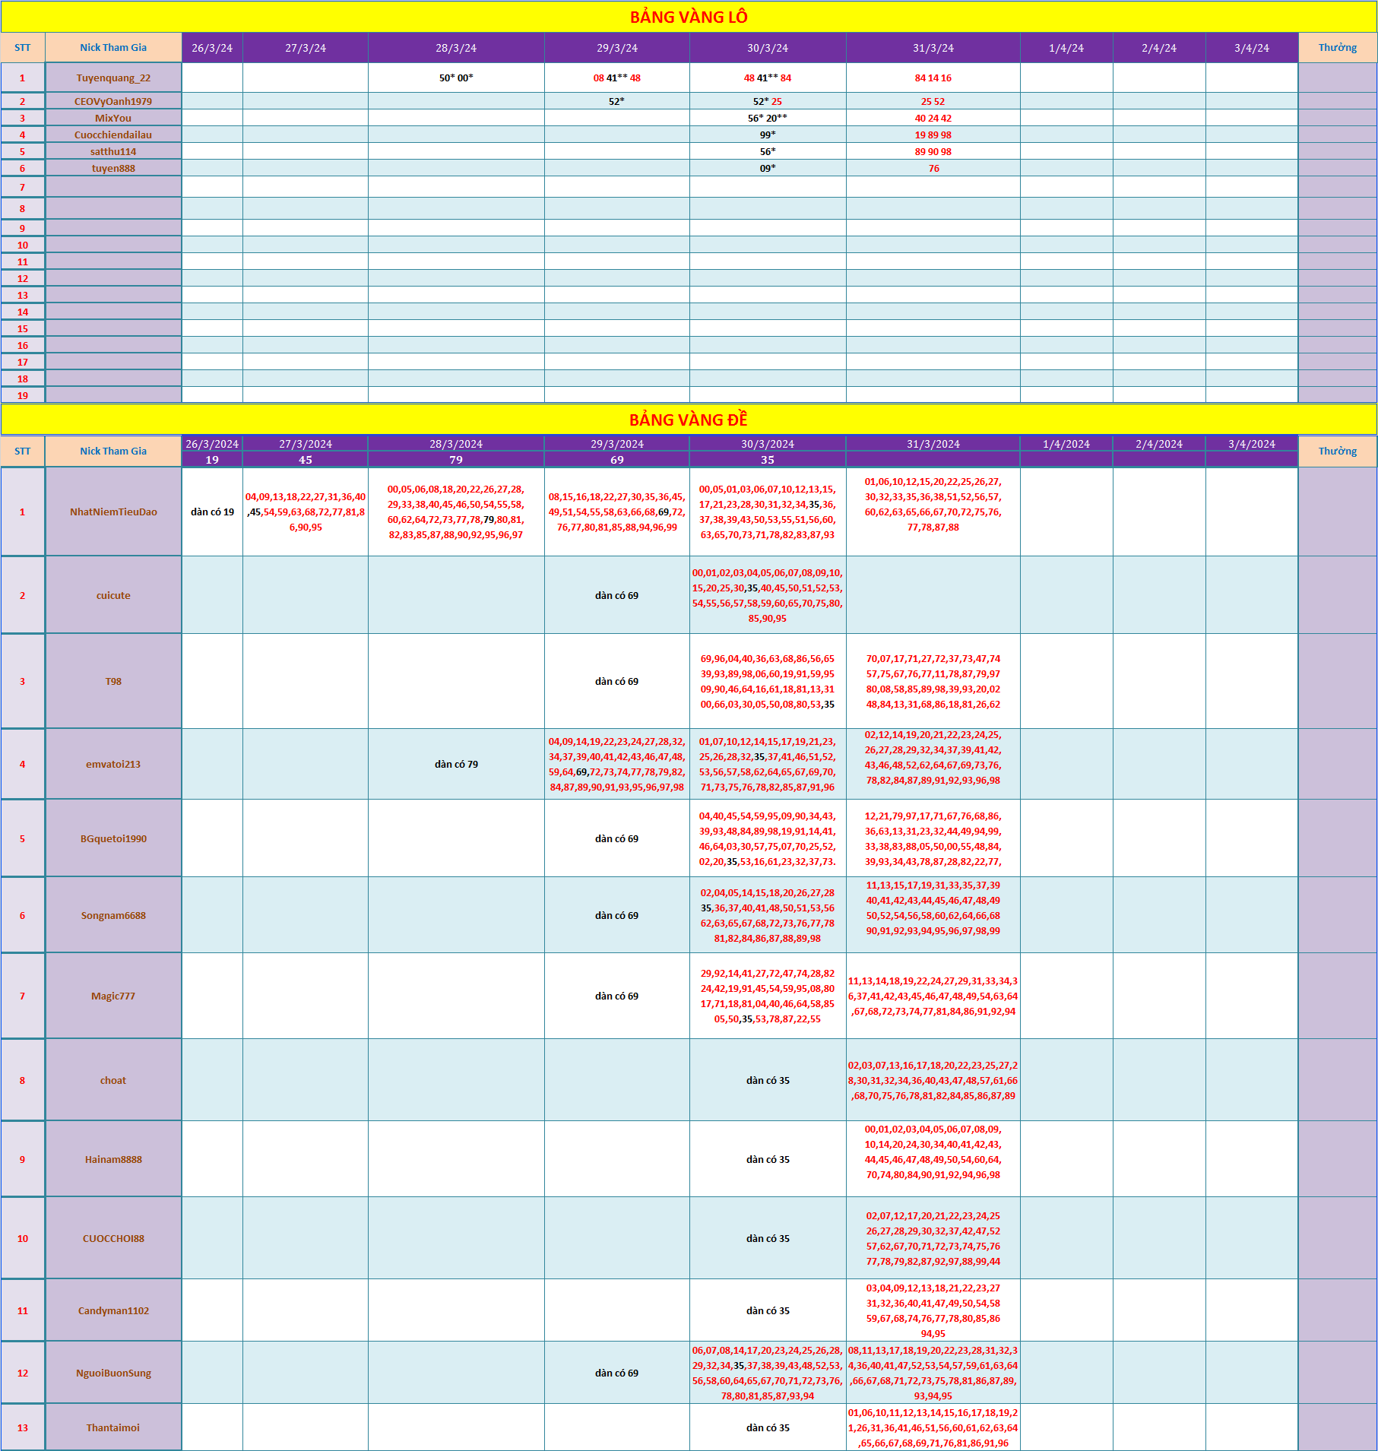Select the Tuyenquang_22 nickname cell

coord(113,78)
